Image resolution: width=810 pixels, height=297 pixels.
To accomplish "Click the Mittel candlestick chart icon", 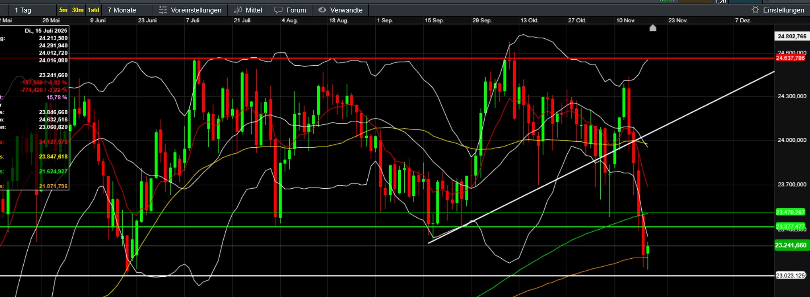I will pos(238,10).
